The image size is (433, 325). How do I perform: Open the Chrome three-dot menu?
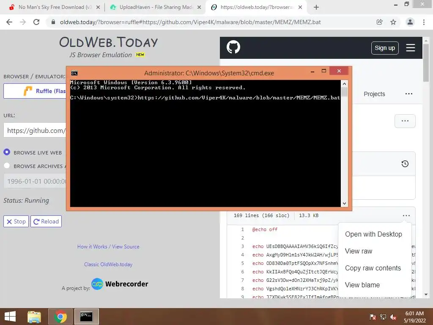(424, 22)
